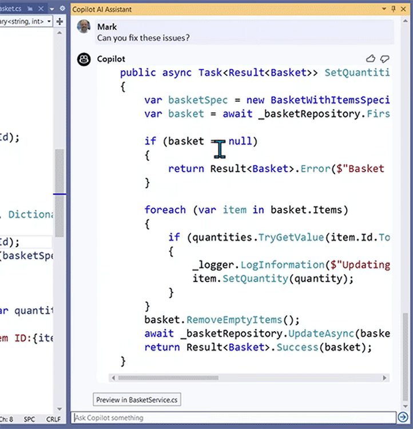Viewport: 413px width, 429px height.
Task: Click 'basket.RemoveEmptyItems();' code line
Action: [222, 320]
